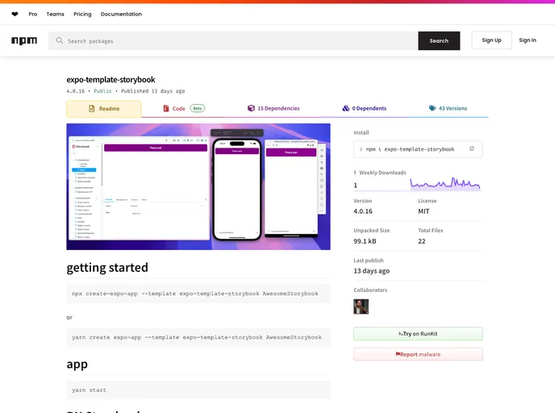Click the 'Public' visibility label
The height and width of the screenshot is (413, 555).
102,91
